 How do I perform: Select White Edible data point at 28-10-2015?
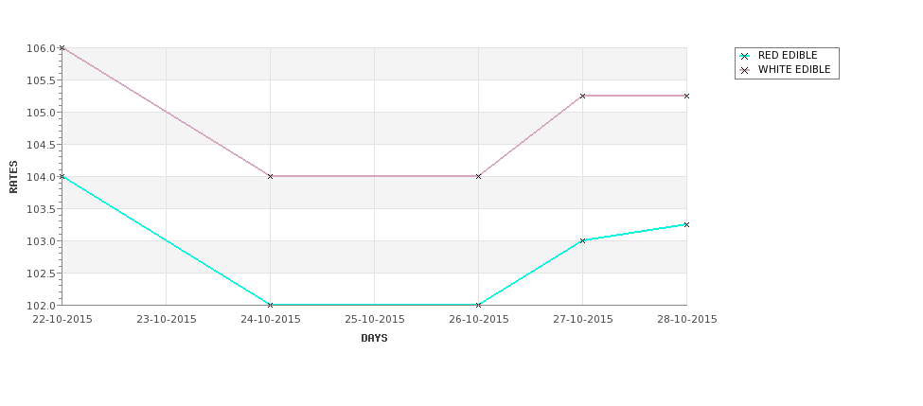tap(686, 96)
